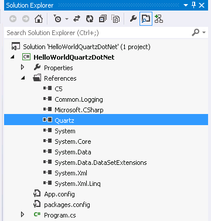Click the Collapse All icon
Screen dimensions: 211x221
pos(103,19)
